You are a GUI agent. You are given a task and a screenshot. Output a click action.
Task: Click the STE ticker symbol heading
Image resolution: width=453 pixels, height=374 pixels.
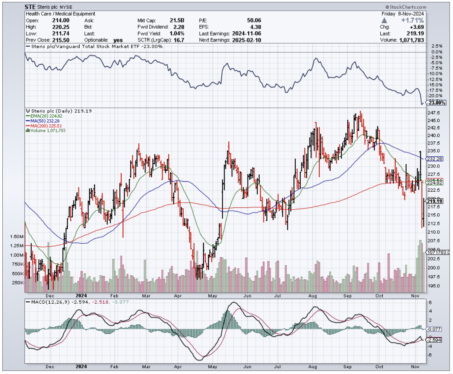pyautogui.click(x=31, y=7)
